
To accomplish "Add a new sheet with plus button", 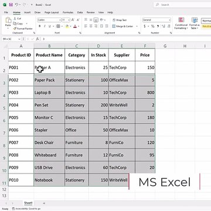I will click(x=44, y=203).
